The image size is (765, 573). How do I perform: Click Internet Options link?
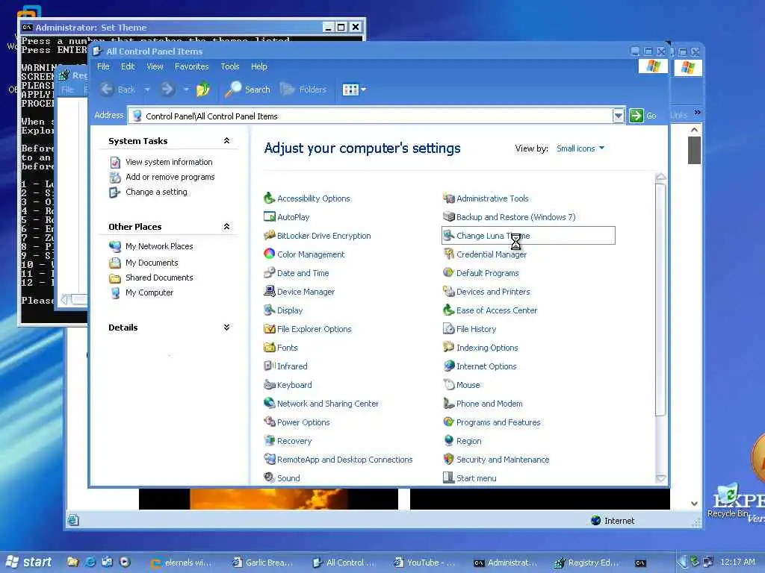coord(486,366)
